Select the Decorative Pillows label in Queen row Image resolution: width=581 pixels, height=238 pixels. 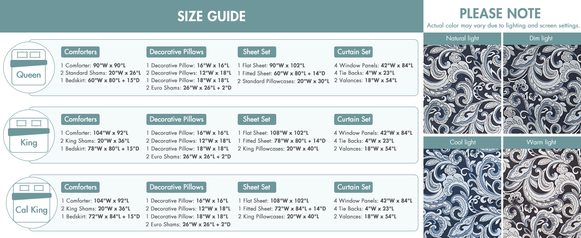click(x=177, y=52)
